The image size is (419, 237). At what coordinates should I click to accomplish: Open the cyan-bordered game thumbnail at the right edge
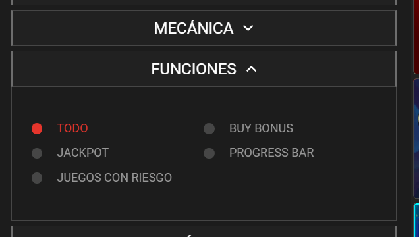(x=416, y=220)
